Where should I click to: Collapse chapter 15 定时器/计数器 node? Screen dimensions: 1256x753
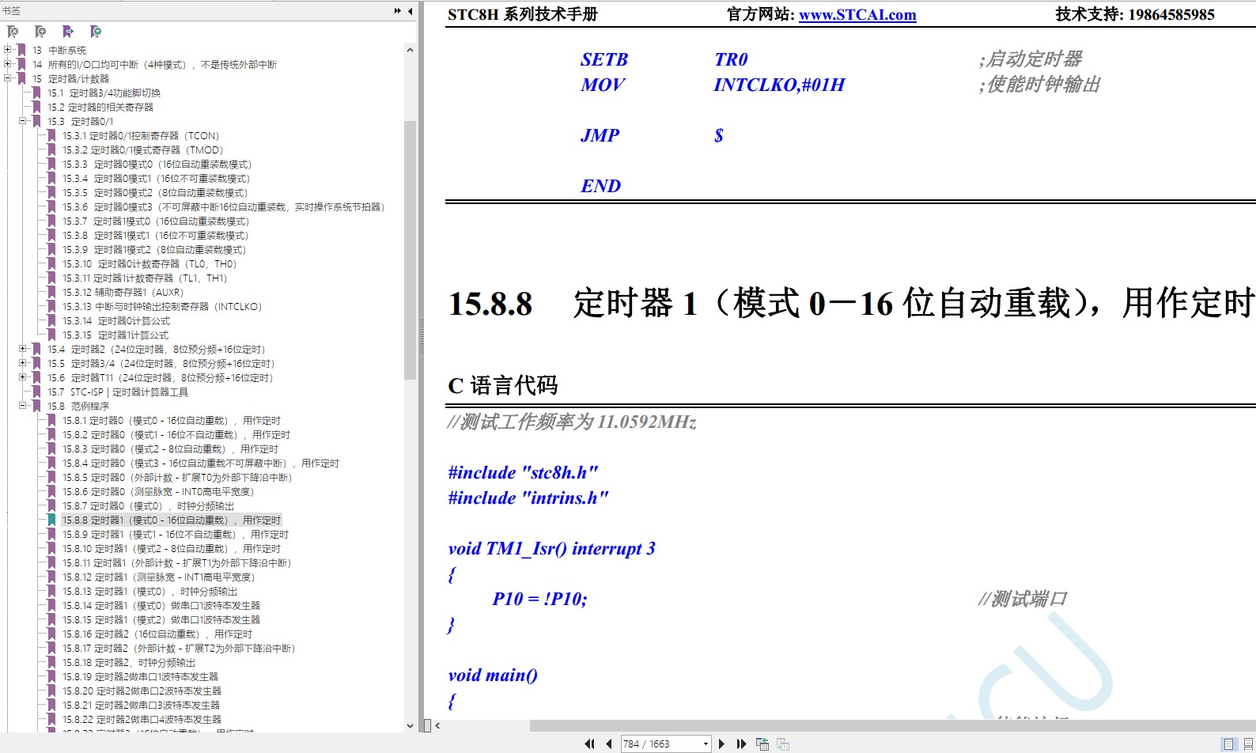[8, 78]
